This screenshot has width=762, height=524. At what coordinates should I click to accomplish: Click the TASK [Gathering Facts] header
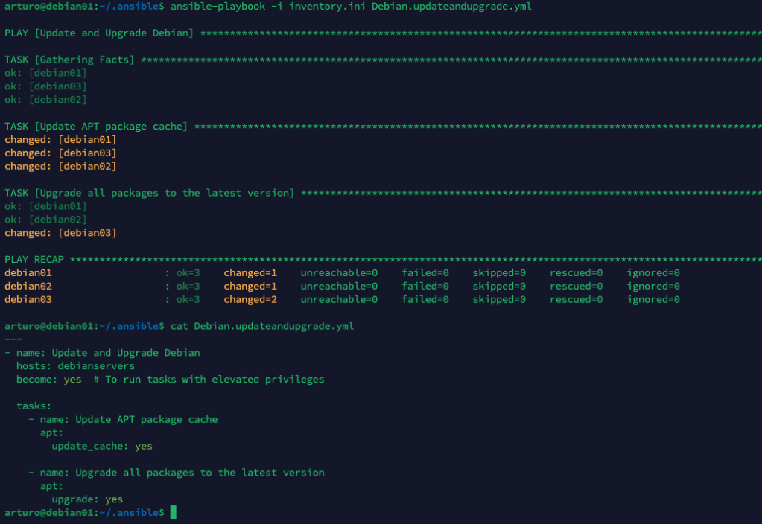pyautogui.click(x=69, y=60)
